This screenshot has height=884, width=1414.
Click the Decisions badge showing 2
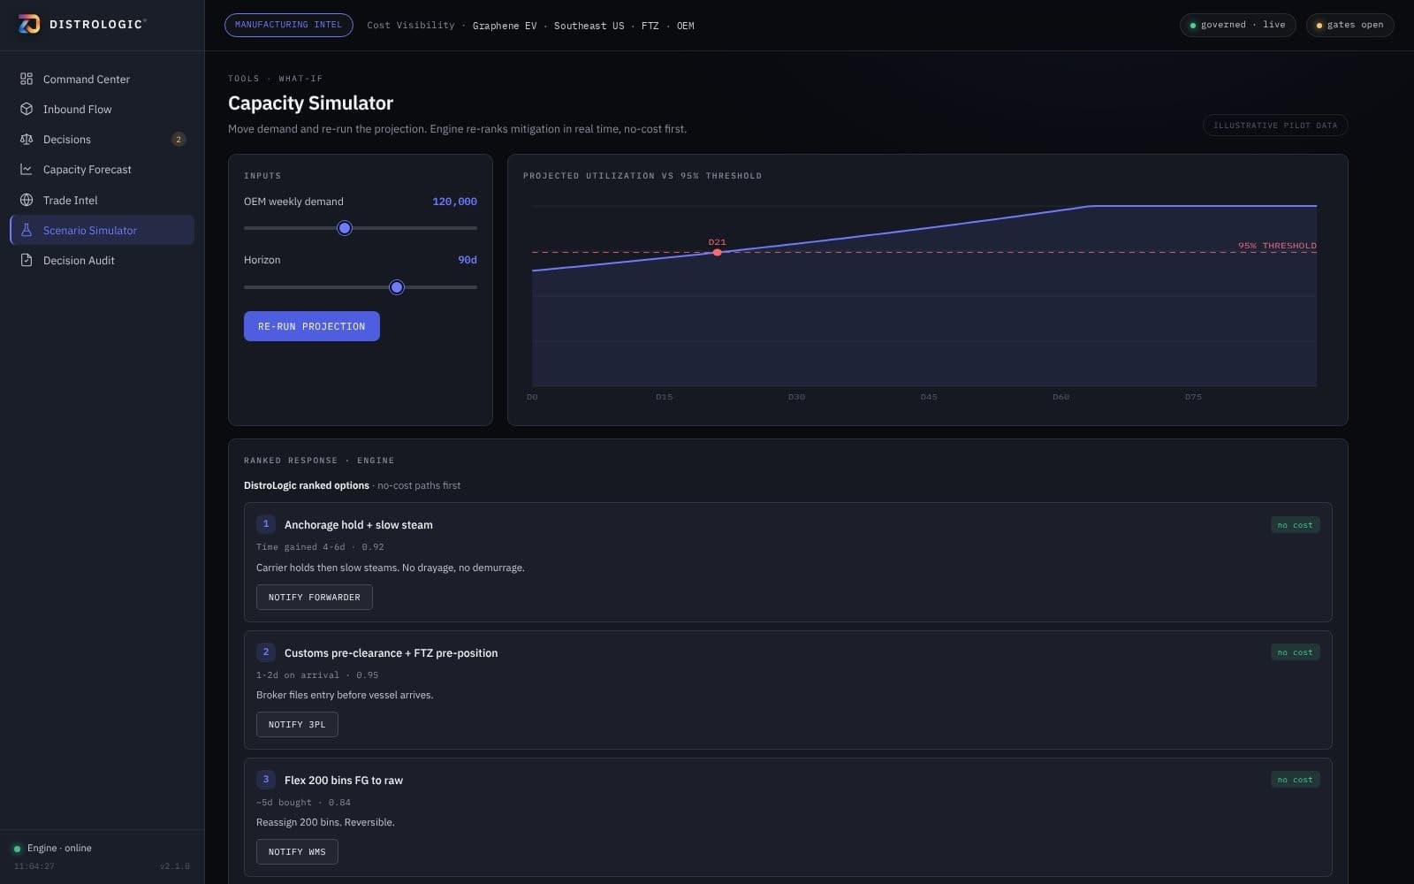179,139
